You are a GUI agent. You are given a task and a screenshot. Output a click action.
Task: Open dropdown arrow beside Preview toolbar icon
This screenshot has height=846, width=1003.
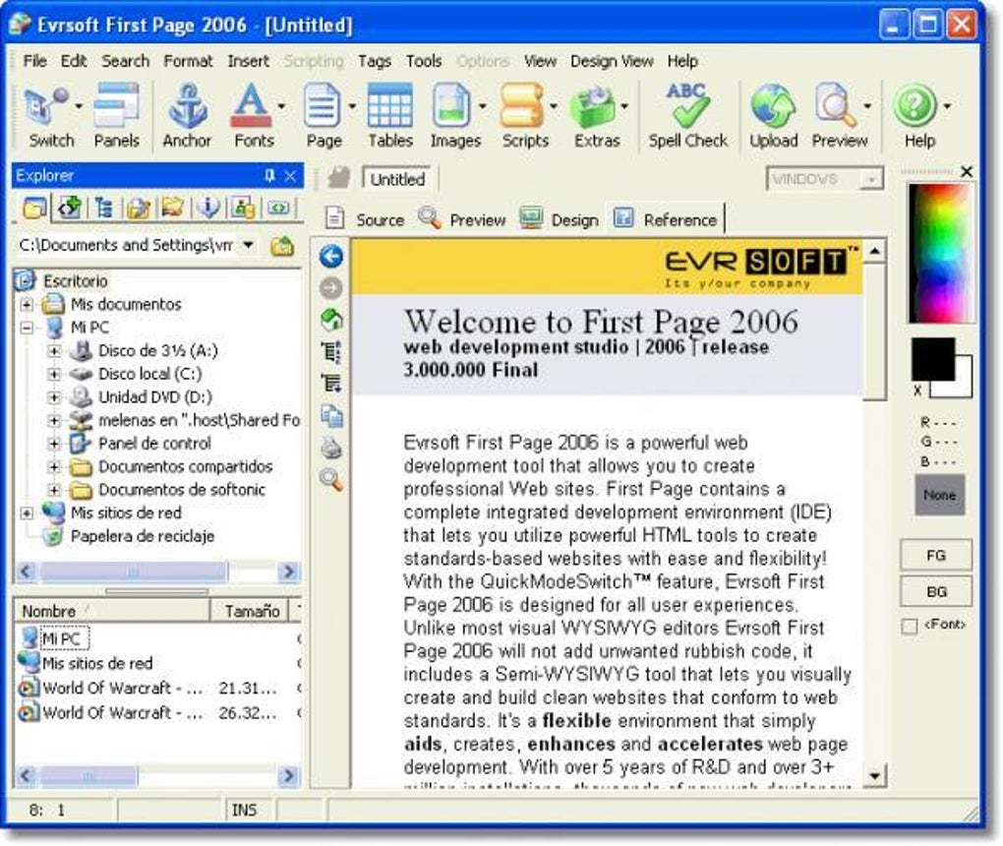click(867, 106)
